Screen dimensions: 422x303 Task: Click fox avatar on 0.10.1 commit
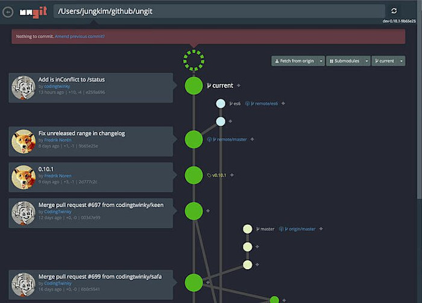point(24,177)
